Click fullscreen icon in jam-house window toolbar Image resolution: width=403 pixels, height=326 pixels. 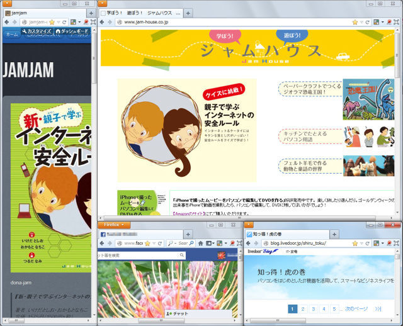pyautogui.click(x=396, y=22)
